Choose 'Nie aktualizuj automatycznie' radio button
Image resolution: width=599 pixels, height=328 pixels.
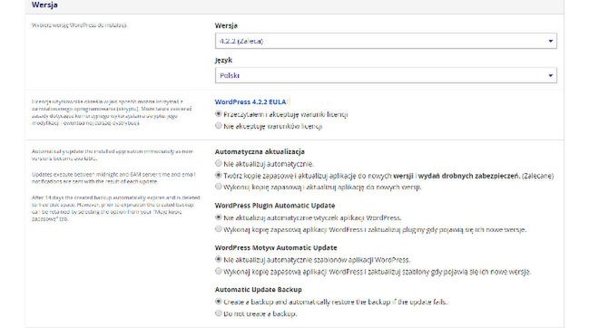[219, 163]
